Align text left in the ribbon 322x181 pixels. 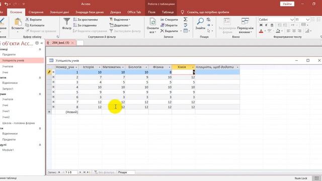288,31
